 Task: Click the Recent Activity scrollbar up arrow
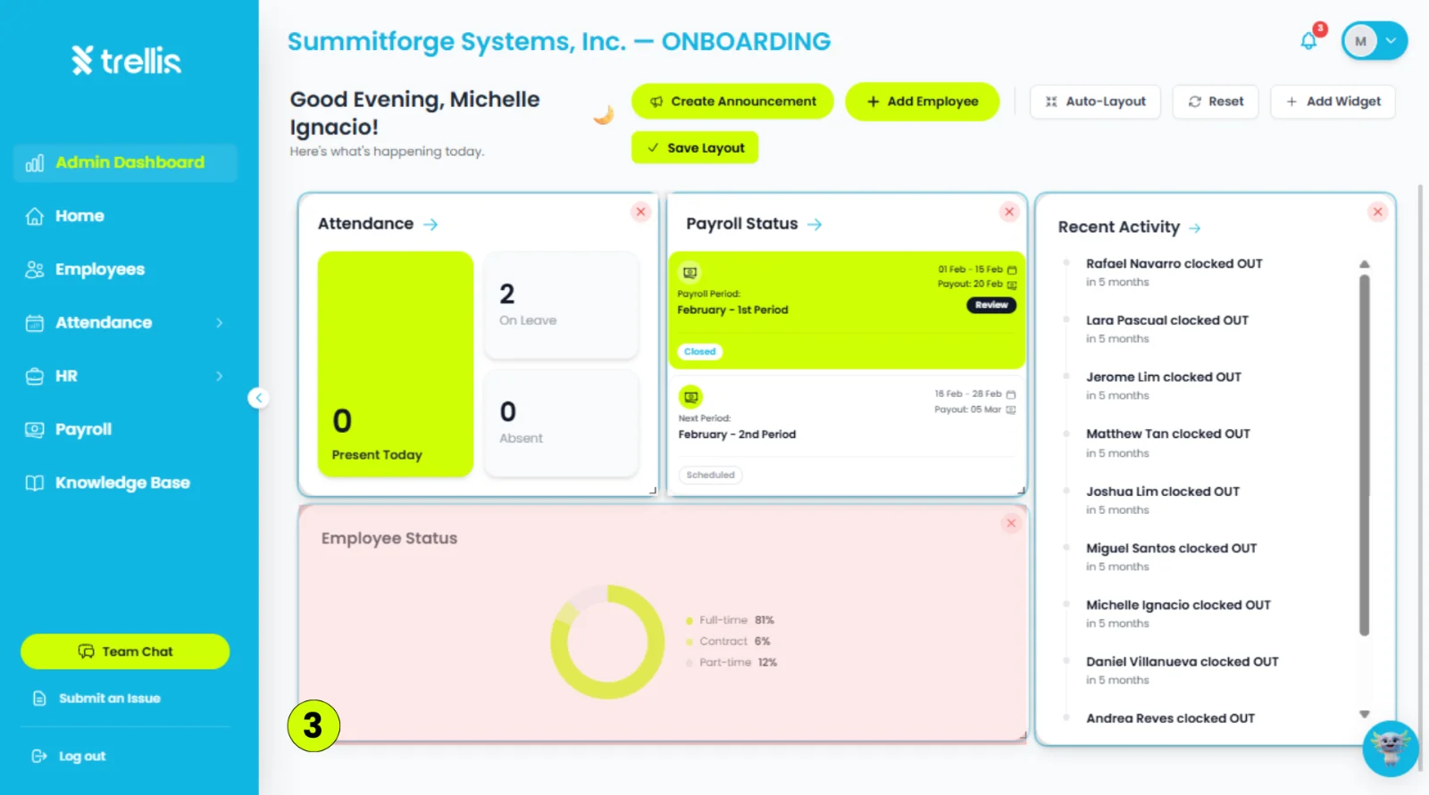pos(1364,264)
